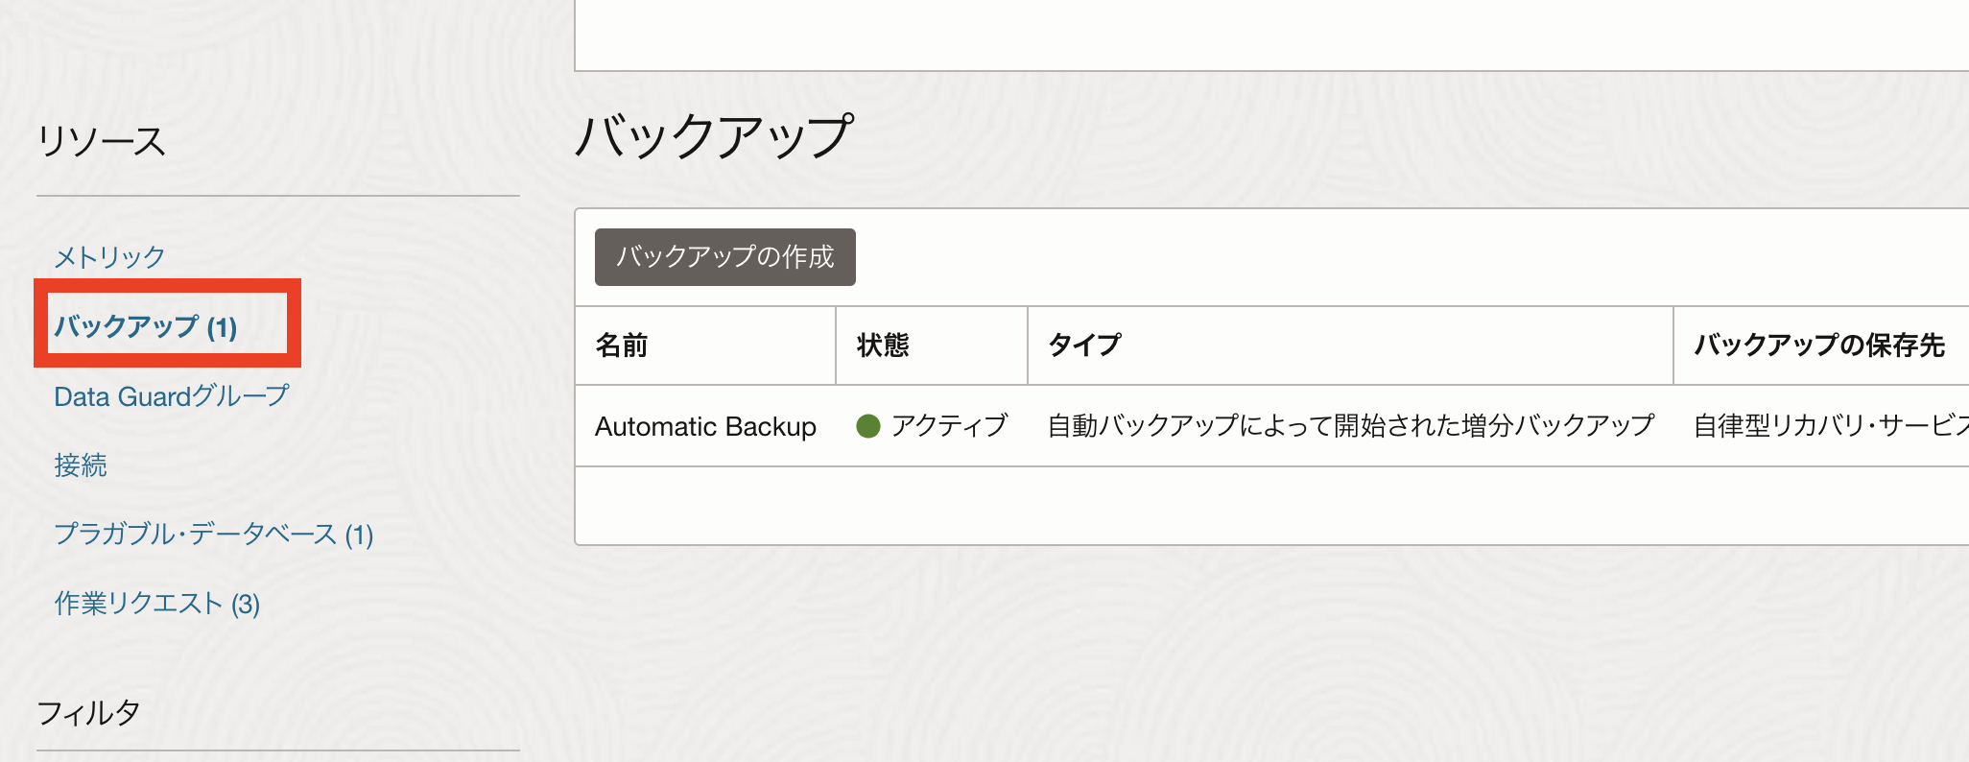Select バックアップ (1) in resources list
Image resolution: width=1969 pixels, height=762 pixels.
(146, 327)
